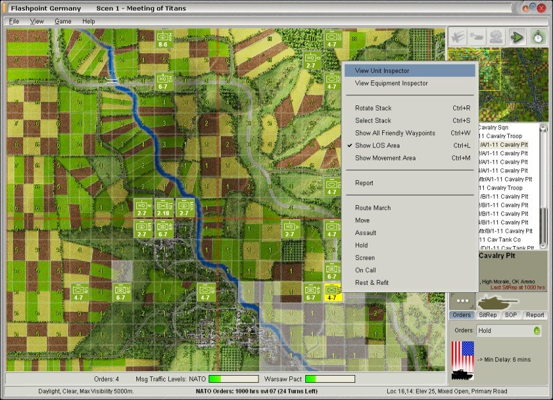Screen dimensions: 553x400
Task: Open the View menu
Action: (36, 22)
